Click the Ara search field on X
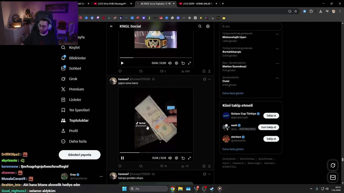 (251, 27)
